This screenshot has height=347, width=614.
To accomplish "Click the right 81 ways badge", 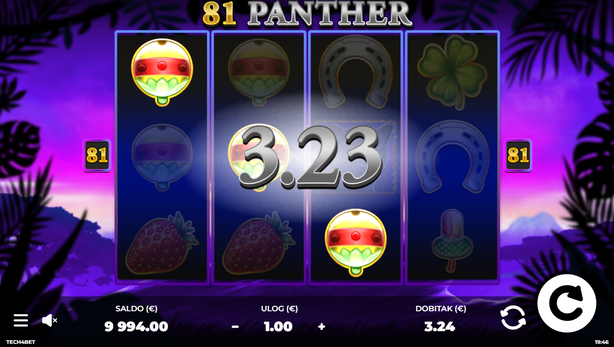I will click(518, 156).
